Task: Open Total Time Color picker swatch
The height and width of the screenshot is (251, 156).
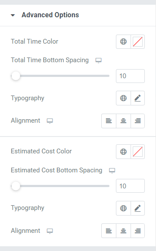Action: click(x=137, y=41)
